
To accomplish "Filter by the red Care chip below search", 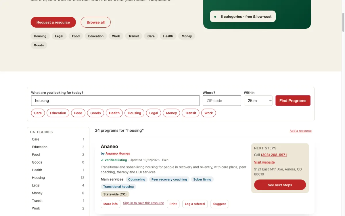I will coord(38,113).
